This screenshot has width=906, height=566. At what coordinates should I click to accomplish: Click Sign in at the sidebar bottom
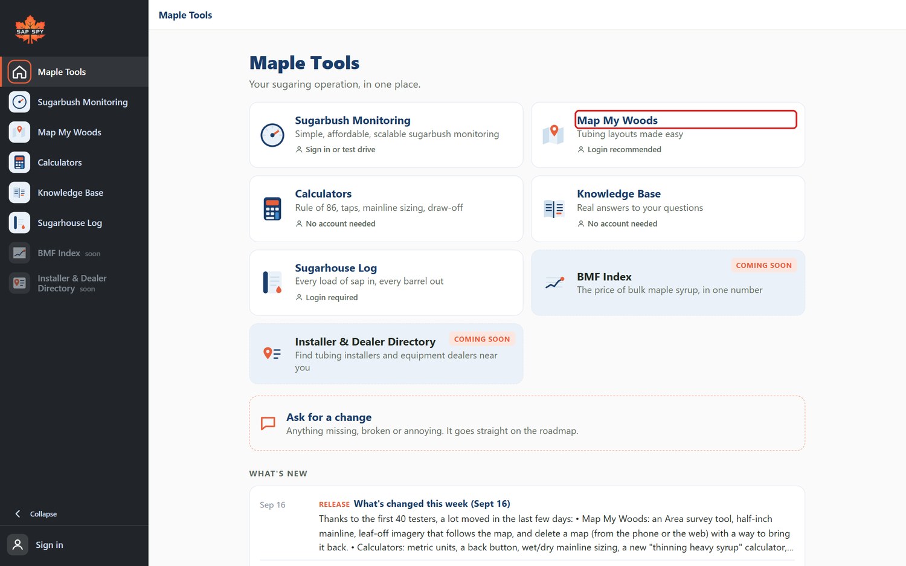(50, 545)
